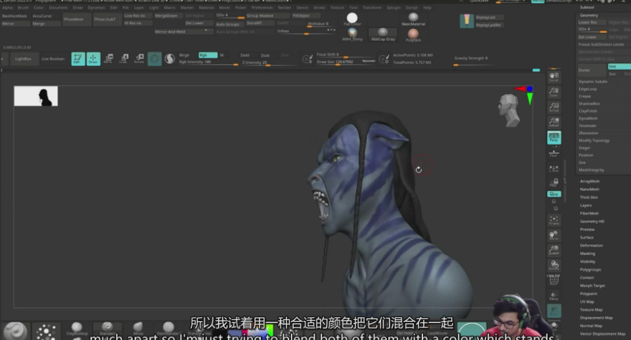Expand the DynaMesh sub-palette

point(588,118)
